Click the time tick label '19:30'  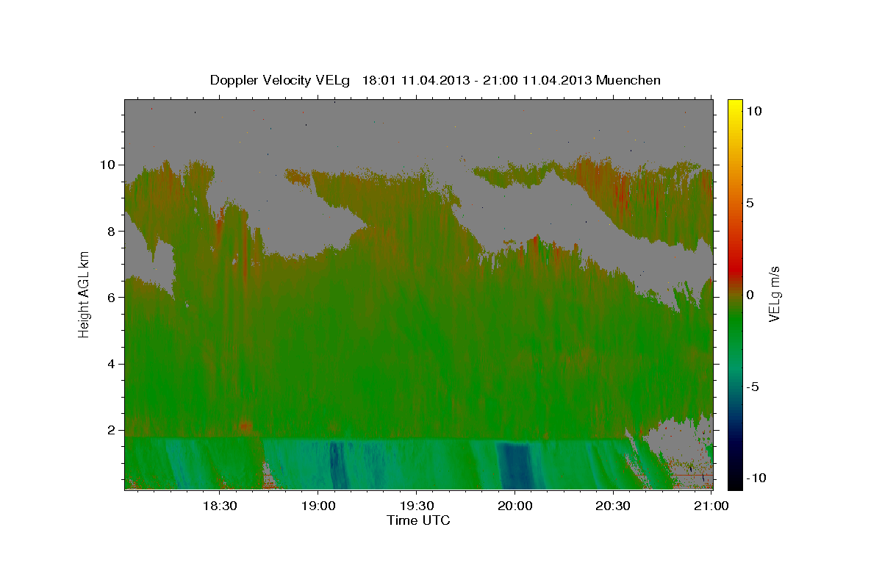pos(416,506)
